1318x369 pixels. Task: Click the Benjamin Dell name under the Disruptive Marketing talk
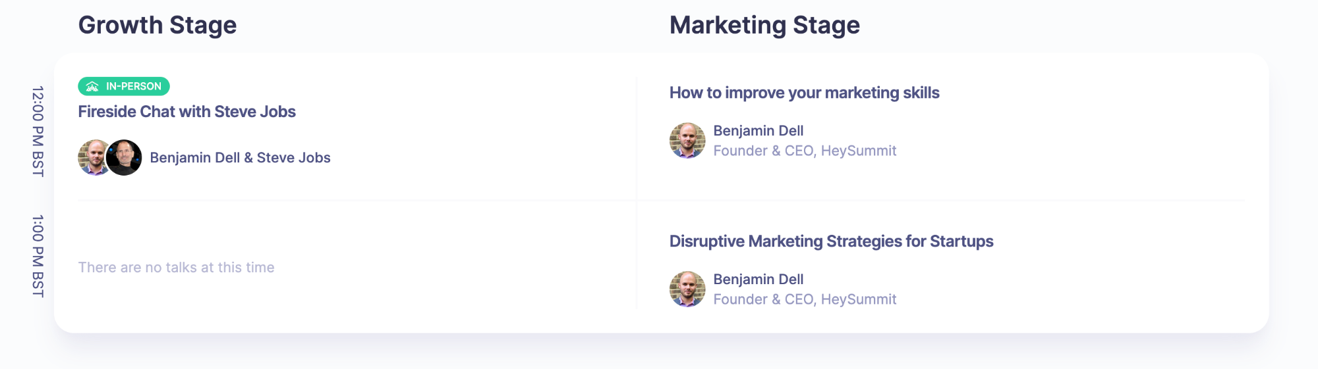pyautogui.click(x=758, y=280)
